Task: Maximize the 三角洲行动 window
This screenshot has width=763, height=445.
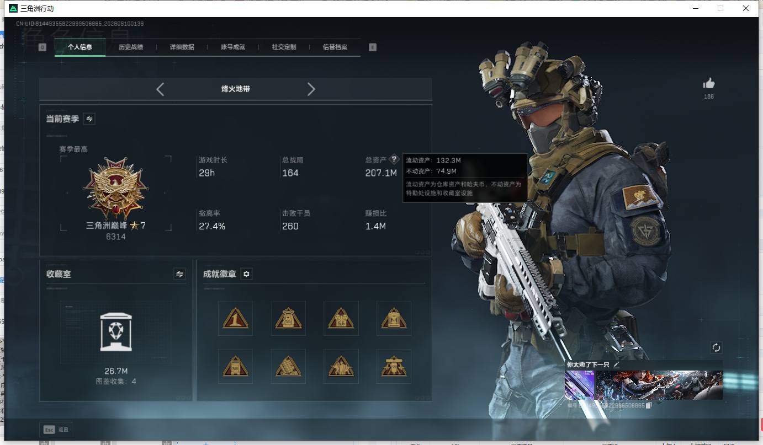Action: (720, 8)
